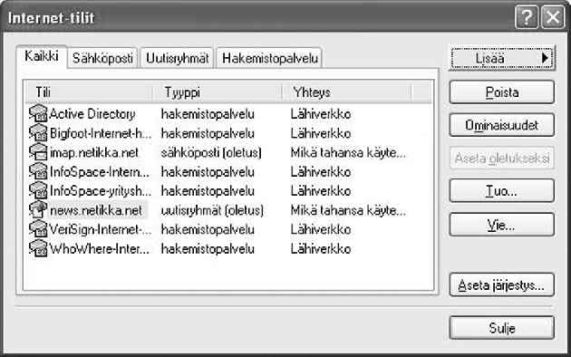Switch to the Kaikki tab
This screenshot has height=357, width=571.
click(x=42, y=56)
